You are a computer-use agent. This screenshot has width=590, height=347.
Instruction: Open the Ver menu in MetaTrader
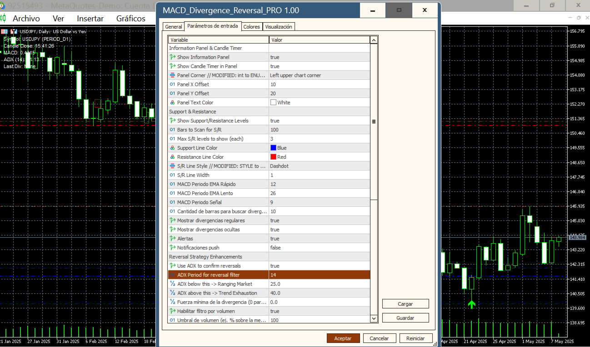point(58,19)
